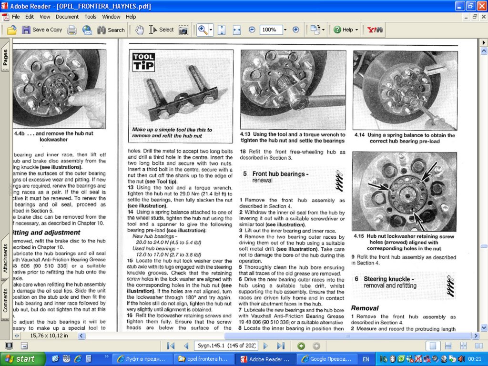The height and width of the screenshot is (366, 488).
Task: Select the Hand tool
Action: click(x=140, y=30)
